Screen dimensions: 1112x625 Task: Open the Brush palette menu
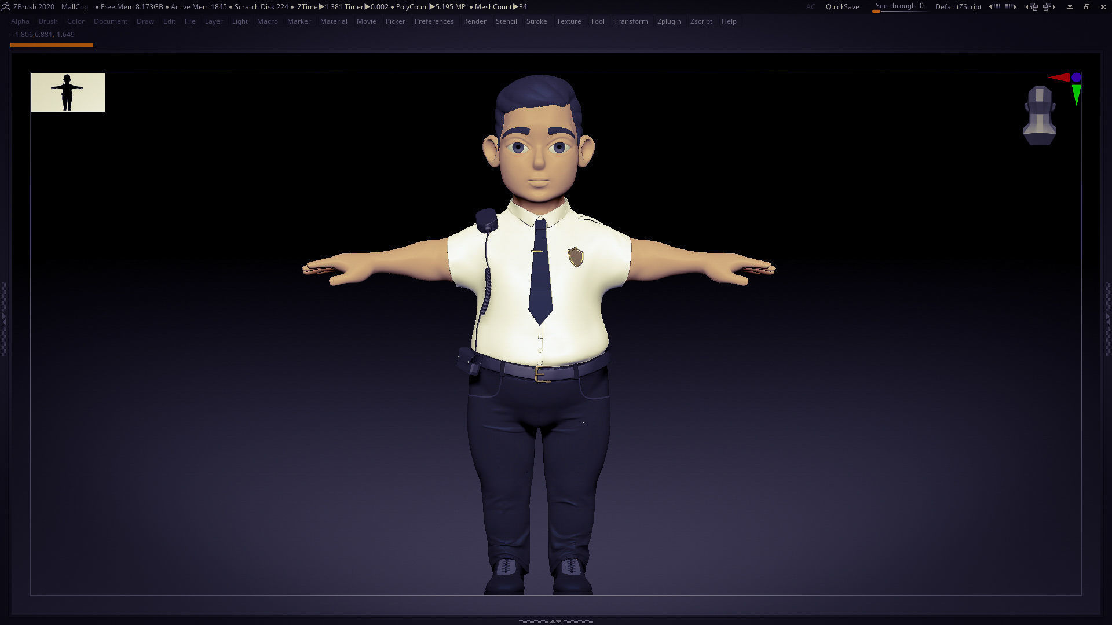pos(48,21)
